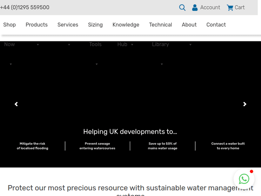Select the Services menu item
This screenshot has height=196, width=261.
(68, 25)
